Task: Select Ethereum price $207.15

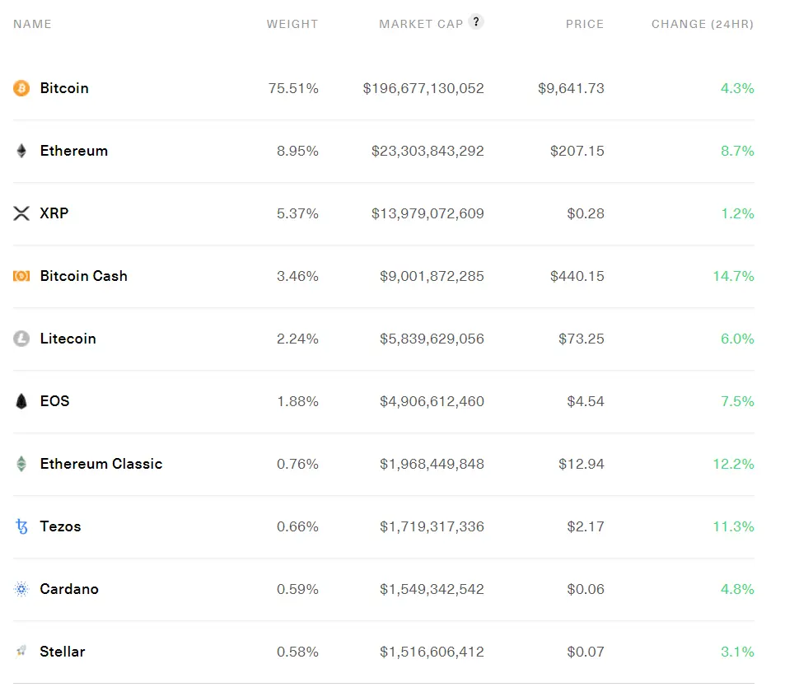Action: click(x=577, y=151)
